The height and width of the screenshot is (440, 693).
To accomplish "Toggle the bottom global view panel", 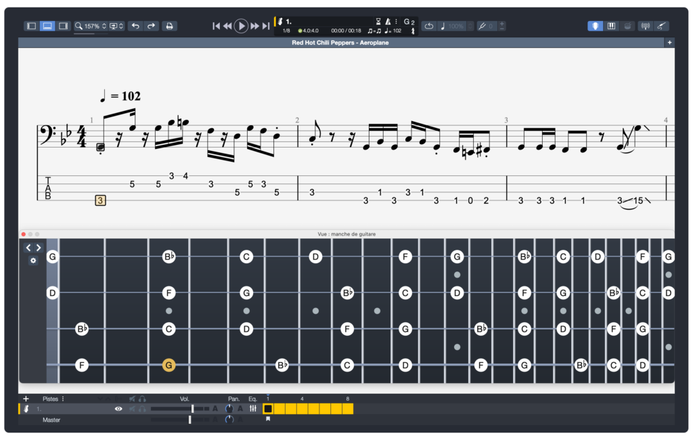I will coord(47,26).
